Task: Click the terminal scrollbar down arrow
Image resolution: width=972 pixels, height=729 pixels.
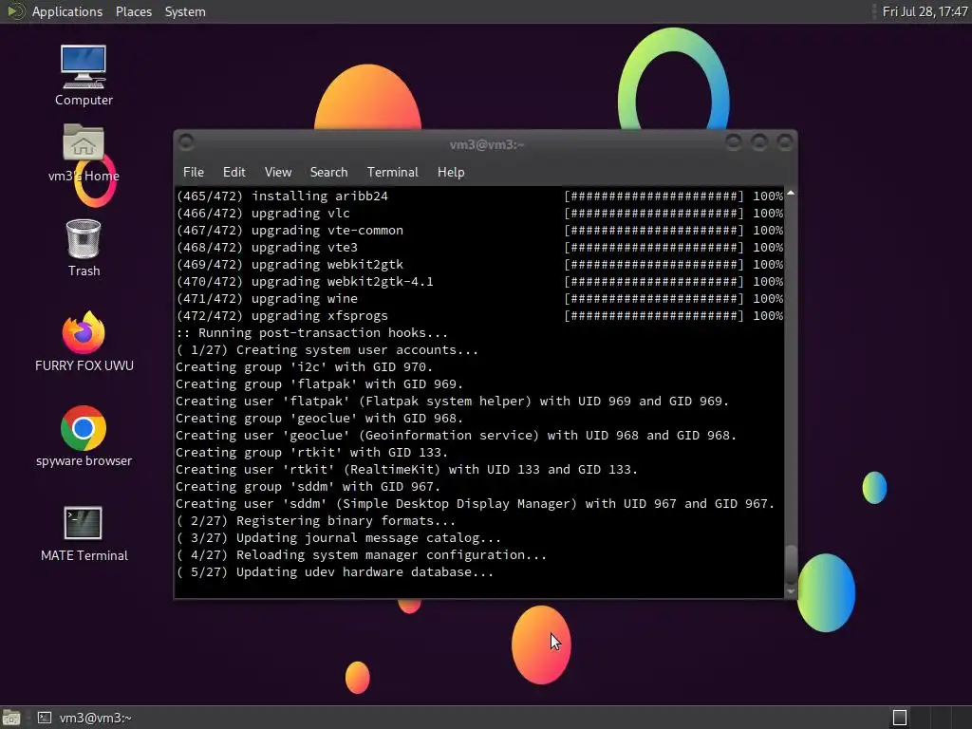Action: pos(791,592)
